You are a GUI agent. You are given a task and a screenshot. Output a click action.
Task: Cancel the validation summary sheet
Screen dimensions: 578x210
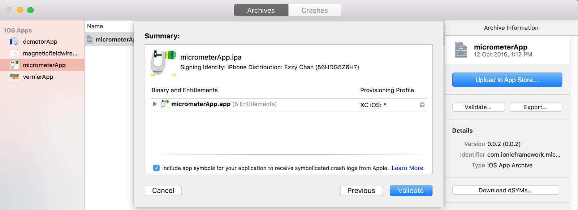[163, 191]
